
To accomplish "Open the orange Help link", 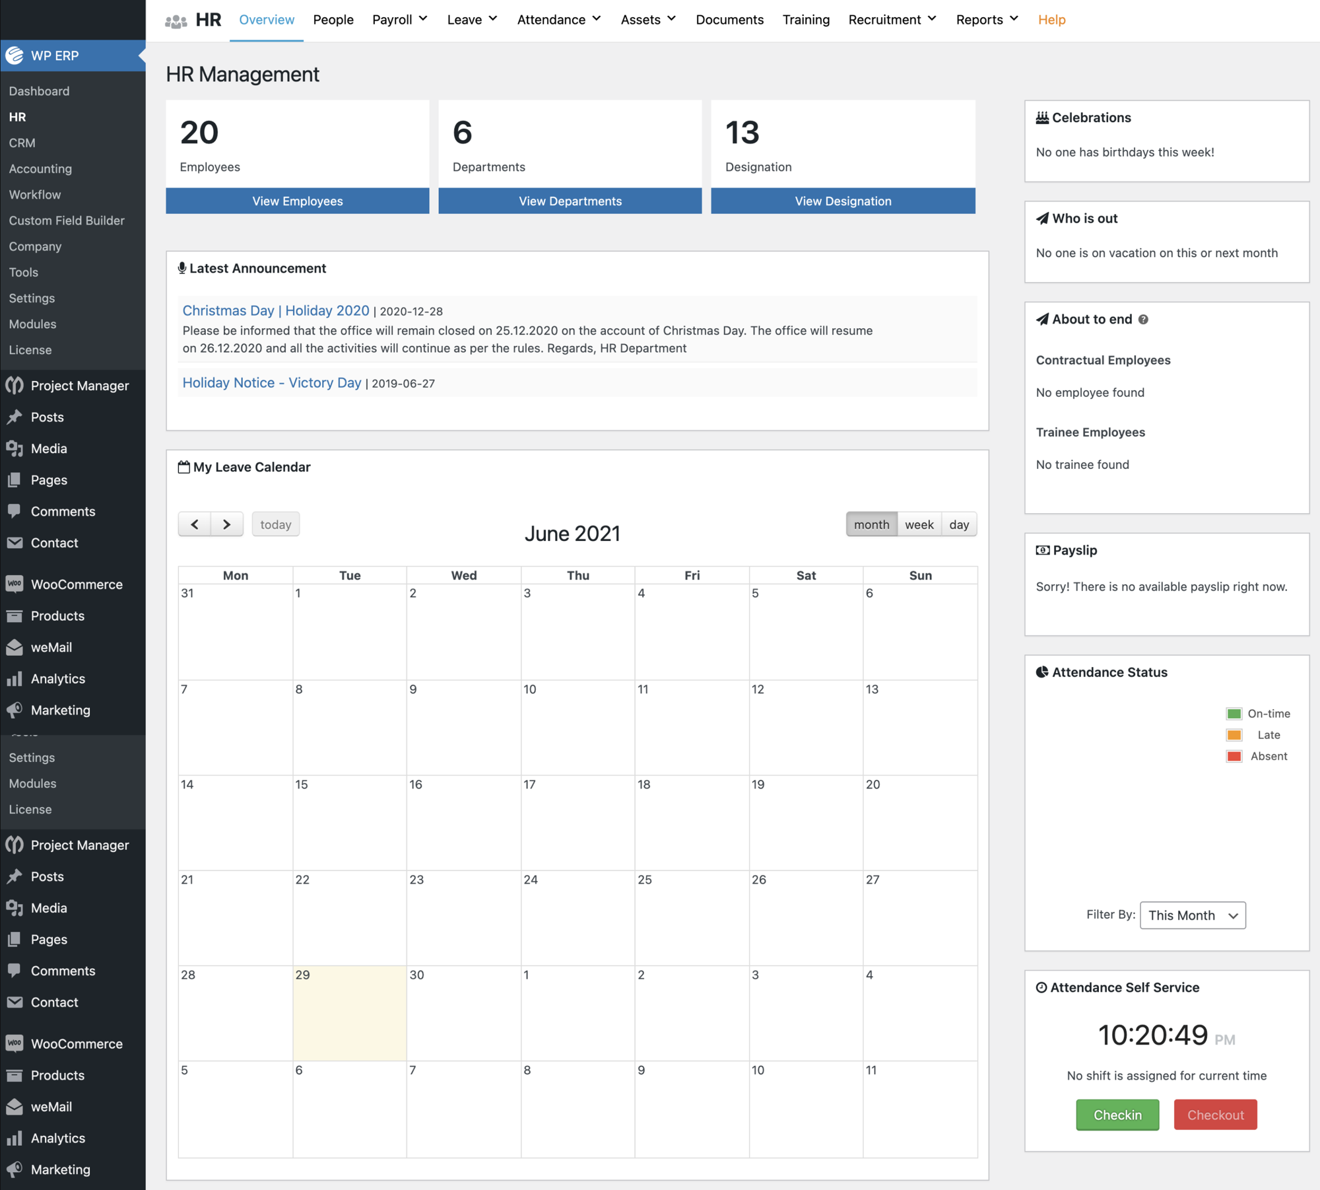I will [1051, 20].
